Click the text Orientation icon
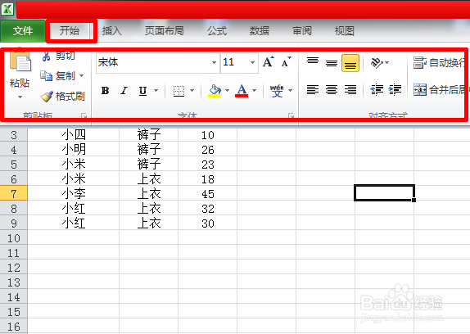Viewport: 470px width, 334px height. tap(377, 62)
